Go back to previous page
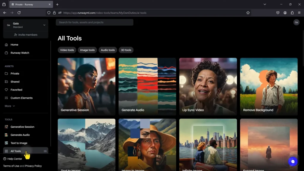The width and height of the screenshot is (304, 171). [x=5, y=13]
